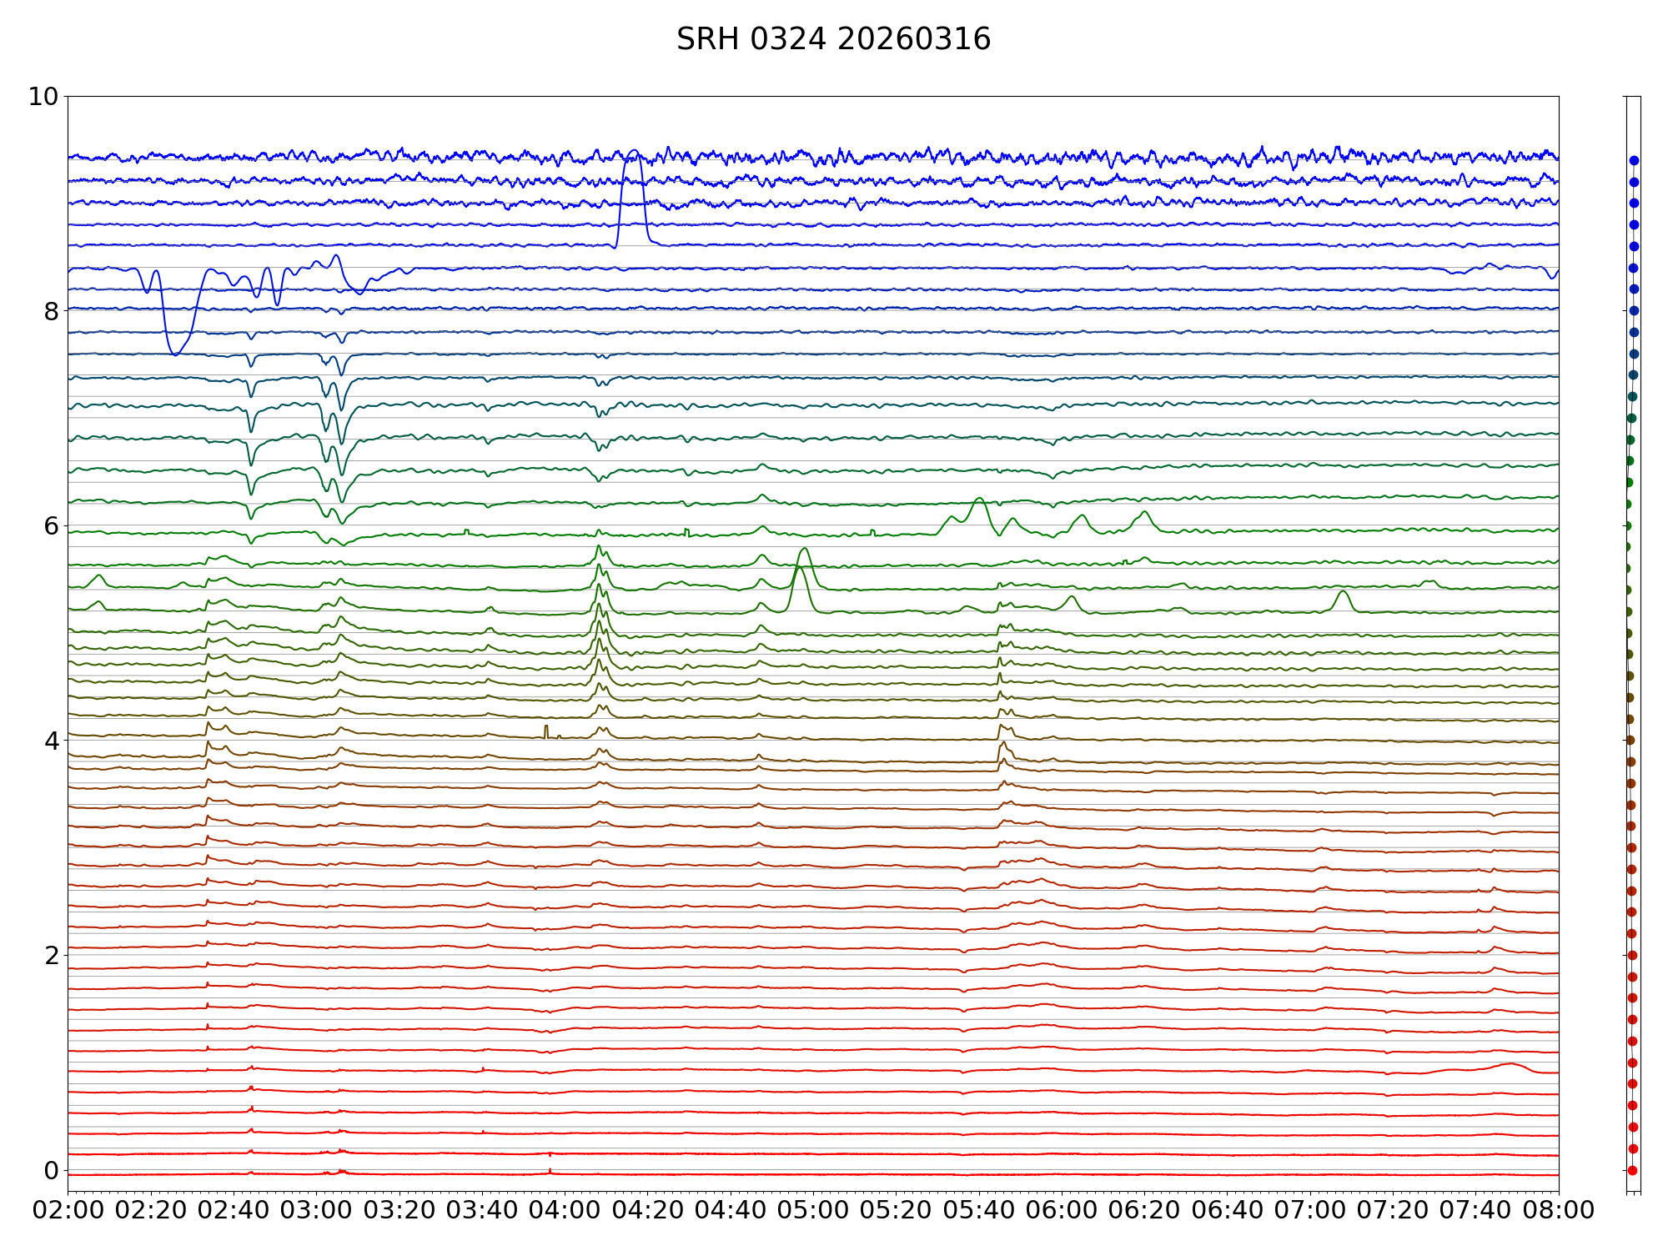
Task: Click the topmost blue dot in right strip
Action: tap(1634, 160)
